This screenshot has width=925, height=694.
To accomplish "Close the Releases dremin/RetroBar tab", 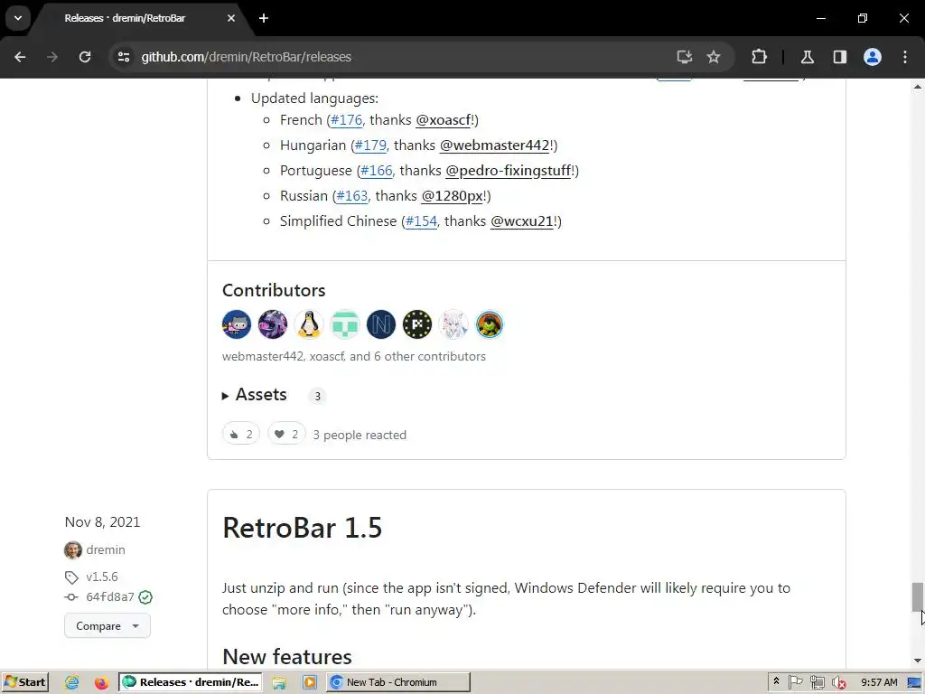I will (x=231, y=18).
